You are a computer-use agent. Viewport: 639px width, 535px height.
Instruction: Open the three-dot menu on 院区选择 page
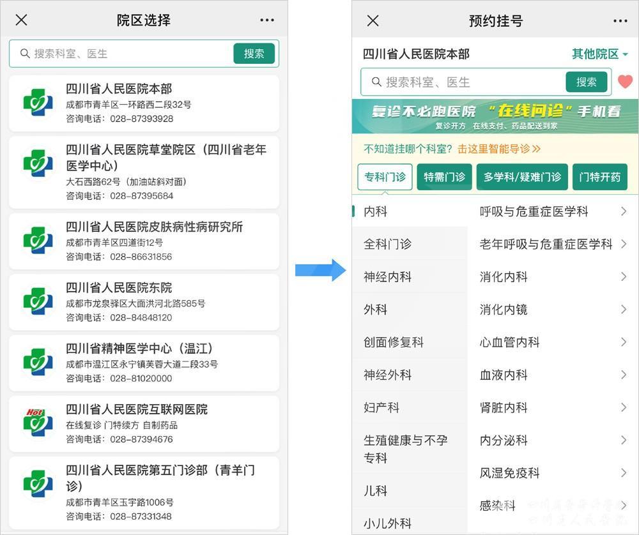coord(267,20)
